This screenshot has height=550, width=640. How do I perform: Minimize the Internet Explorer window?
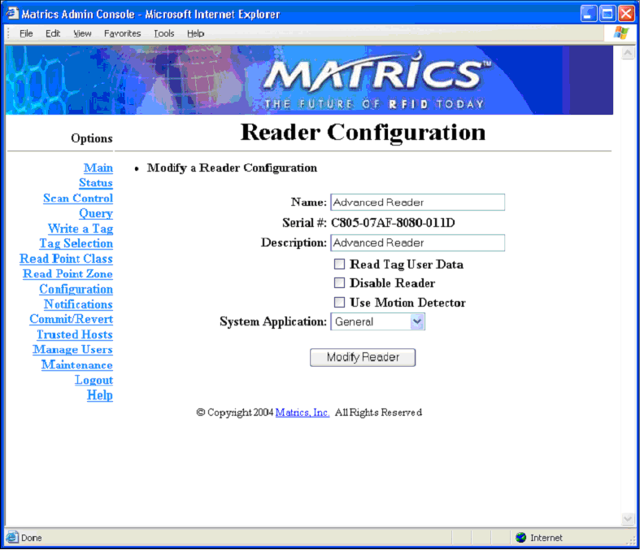[x=588, y=14]
